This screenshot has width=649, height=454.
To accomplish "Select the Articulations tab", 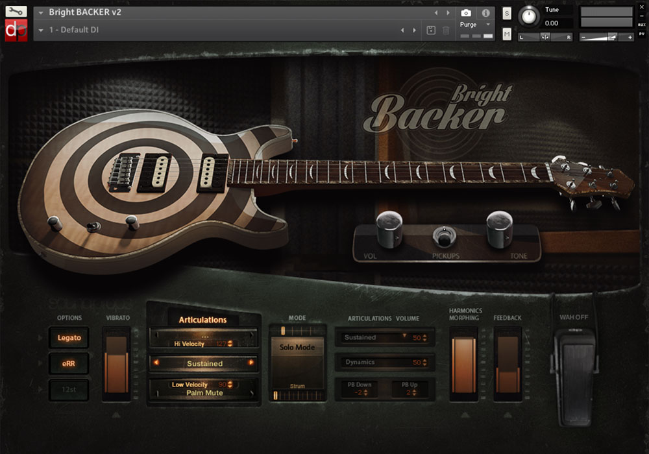I will 202,320.
